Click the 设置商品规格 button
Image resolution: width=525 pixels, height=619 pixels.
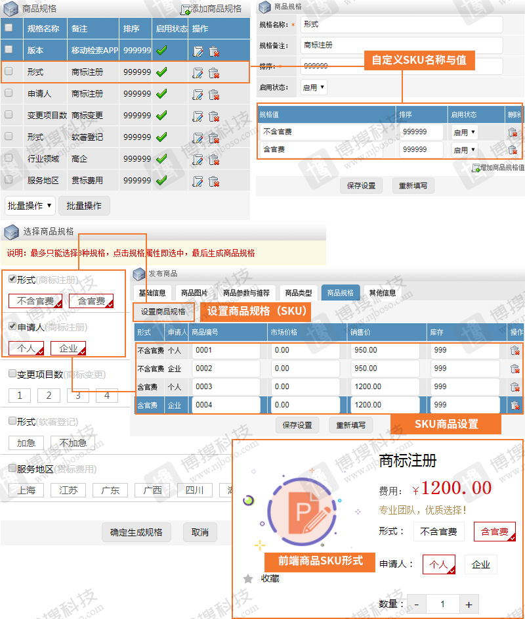[x=163, y=311]
